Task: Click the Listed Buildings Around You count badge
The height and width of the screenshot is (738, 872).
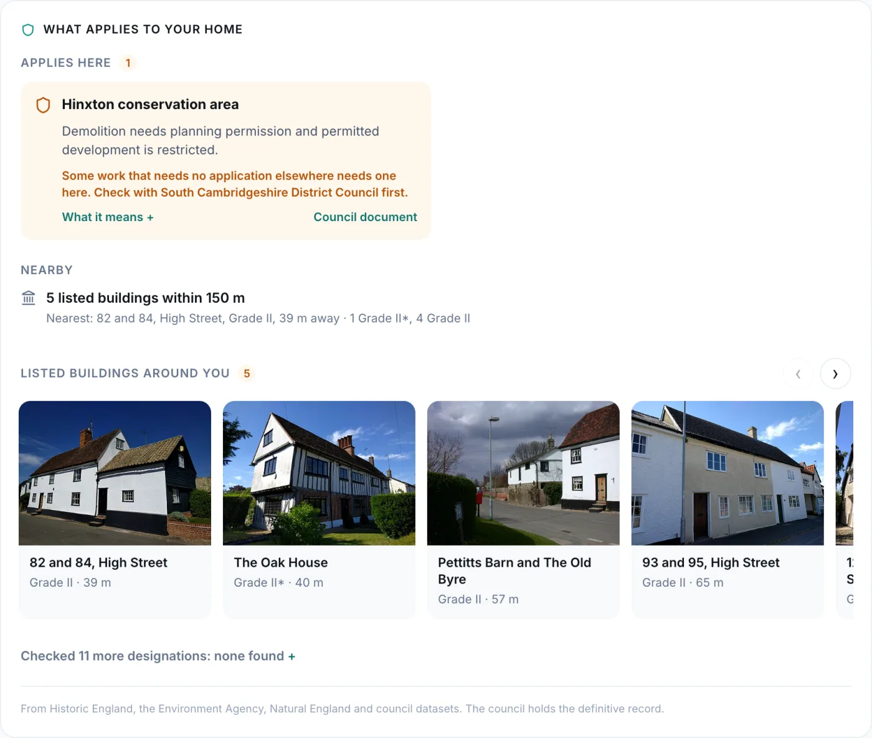Action: pos(247,374)
